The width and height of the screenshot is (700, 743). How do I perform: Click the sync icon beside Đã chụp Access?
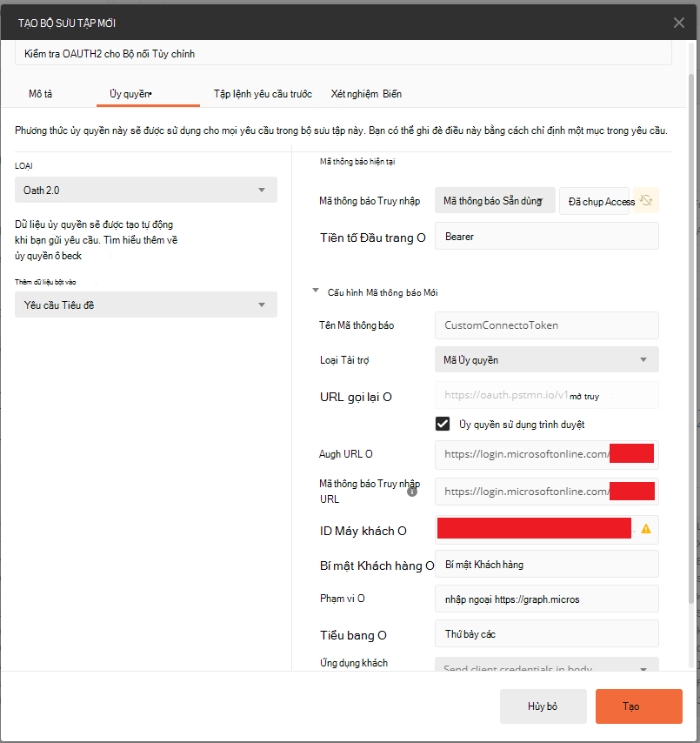646,200
